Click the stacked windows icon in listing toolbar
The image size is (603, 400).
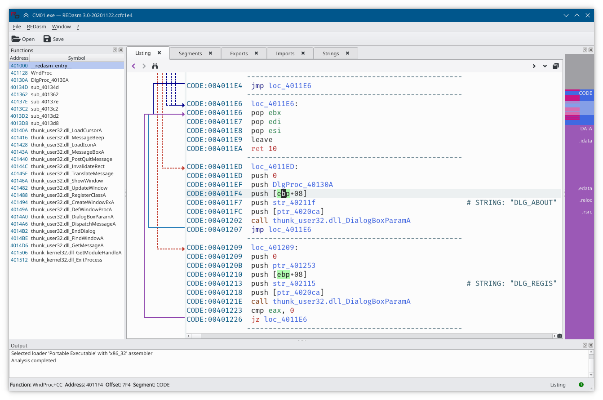click(556, 66)
